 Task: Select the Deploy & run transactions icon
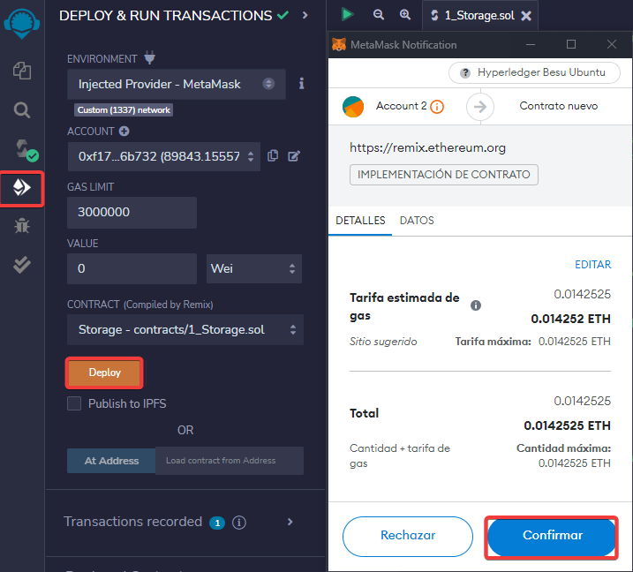tap(22, 187)
